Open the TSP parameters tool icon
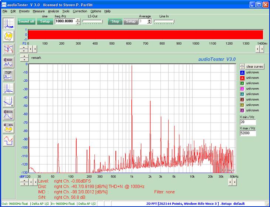270x207 pixels. 8,75
